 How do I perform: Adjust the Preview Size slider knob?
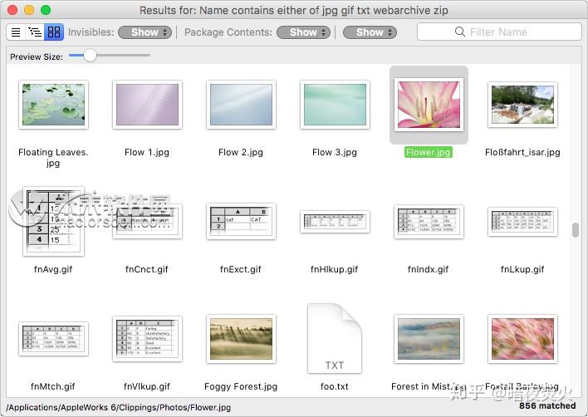[90, 56]
